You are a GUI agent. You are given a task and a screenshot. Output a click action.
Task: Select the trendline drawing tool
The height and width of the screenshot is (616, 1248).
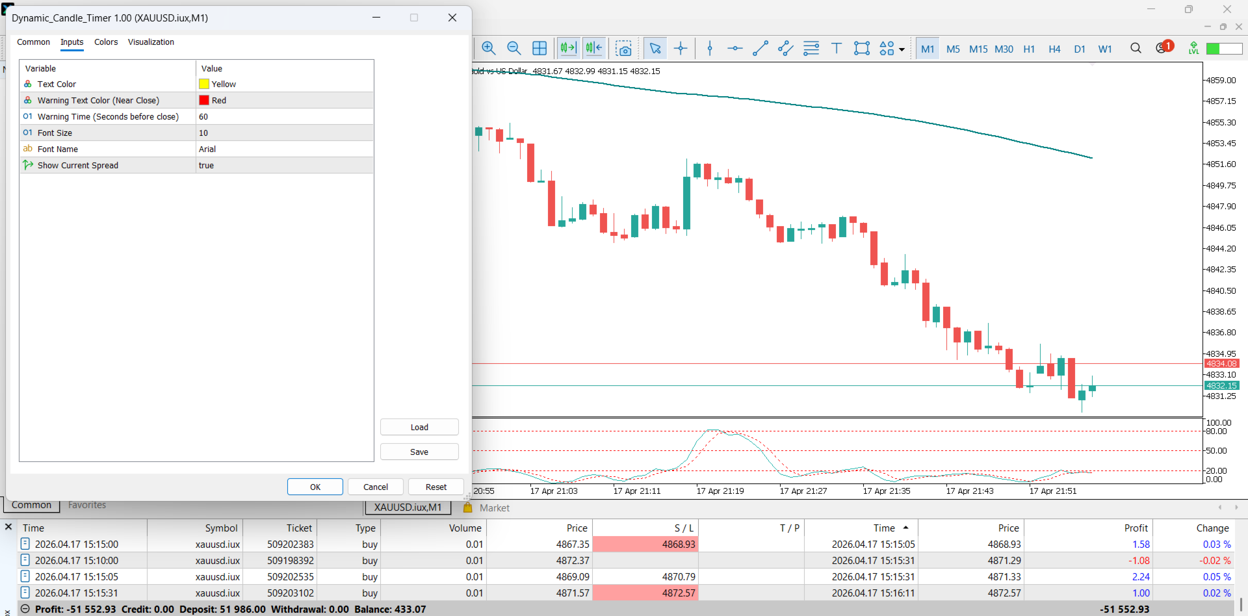760,48
